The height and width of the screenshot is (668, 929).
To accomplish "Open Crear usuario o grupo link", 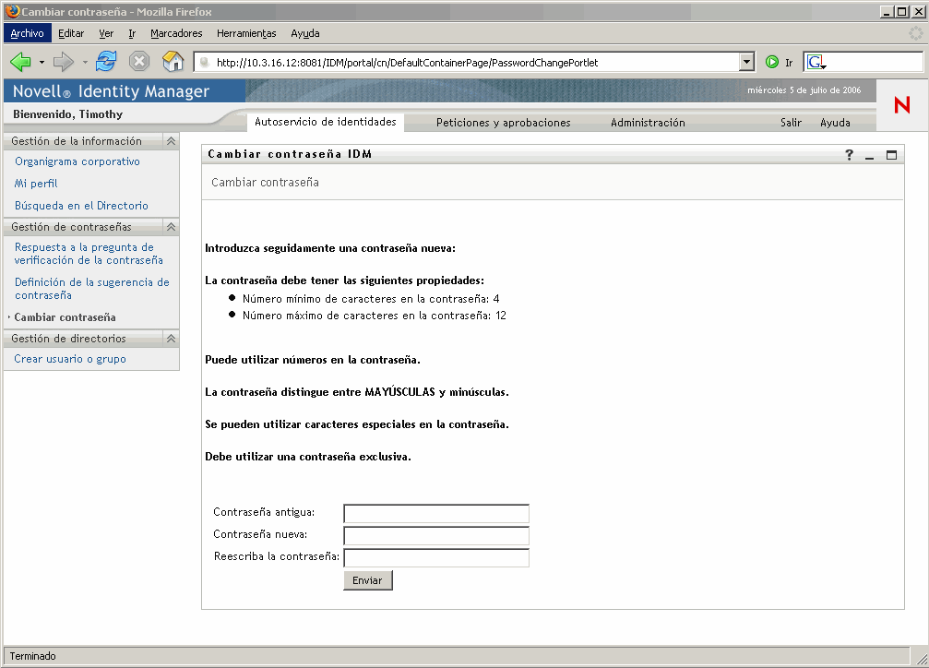I will pos(70,359).
